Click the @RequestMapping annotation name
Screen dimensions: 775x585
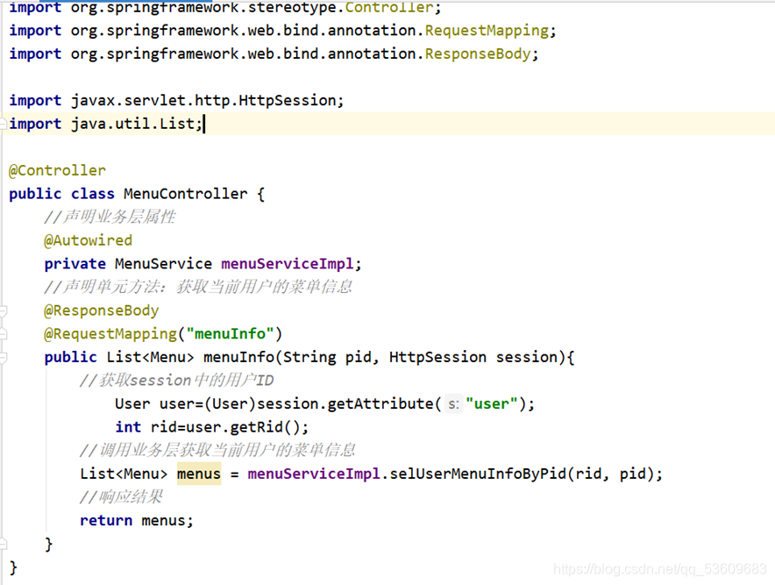(x=110, y=334)
